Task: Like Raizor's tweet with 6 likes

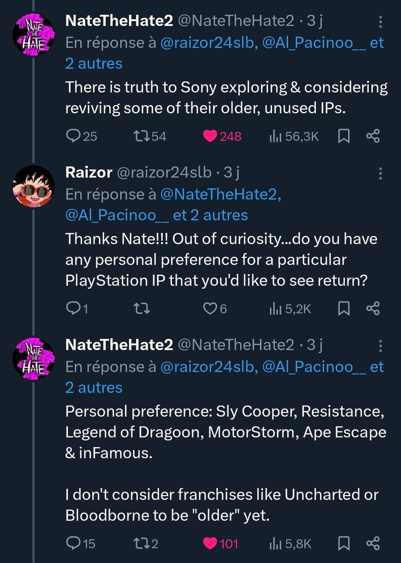Action: pyautogui.click(x=215, y=309)
